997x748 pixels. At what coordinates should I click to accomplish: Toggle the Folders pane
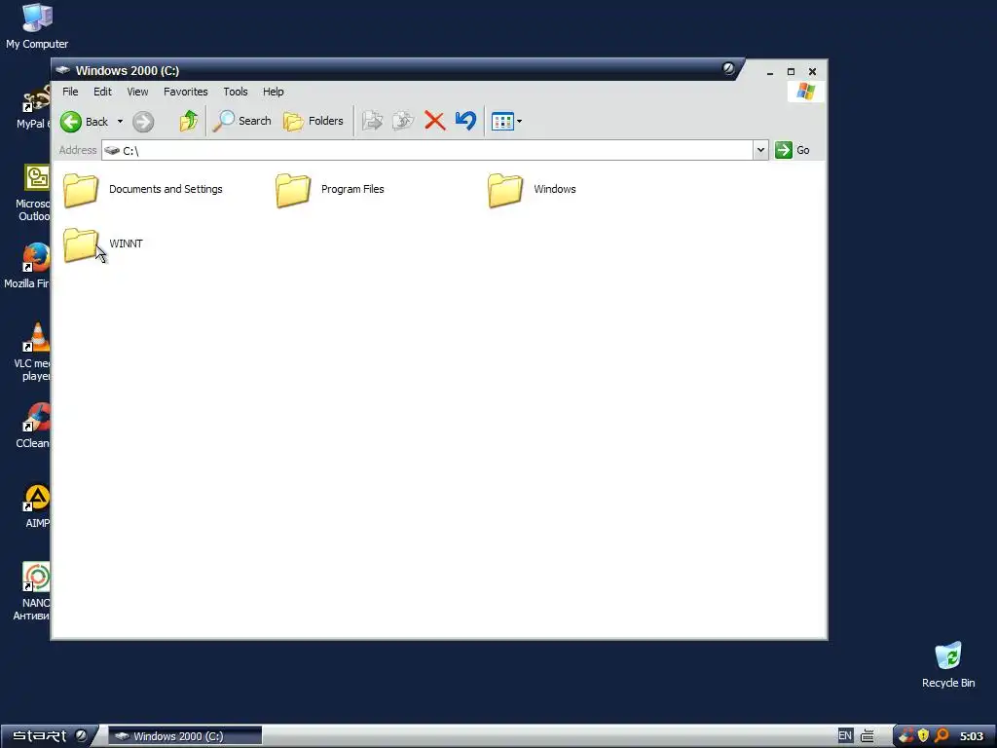point(313,121)
